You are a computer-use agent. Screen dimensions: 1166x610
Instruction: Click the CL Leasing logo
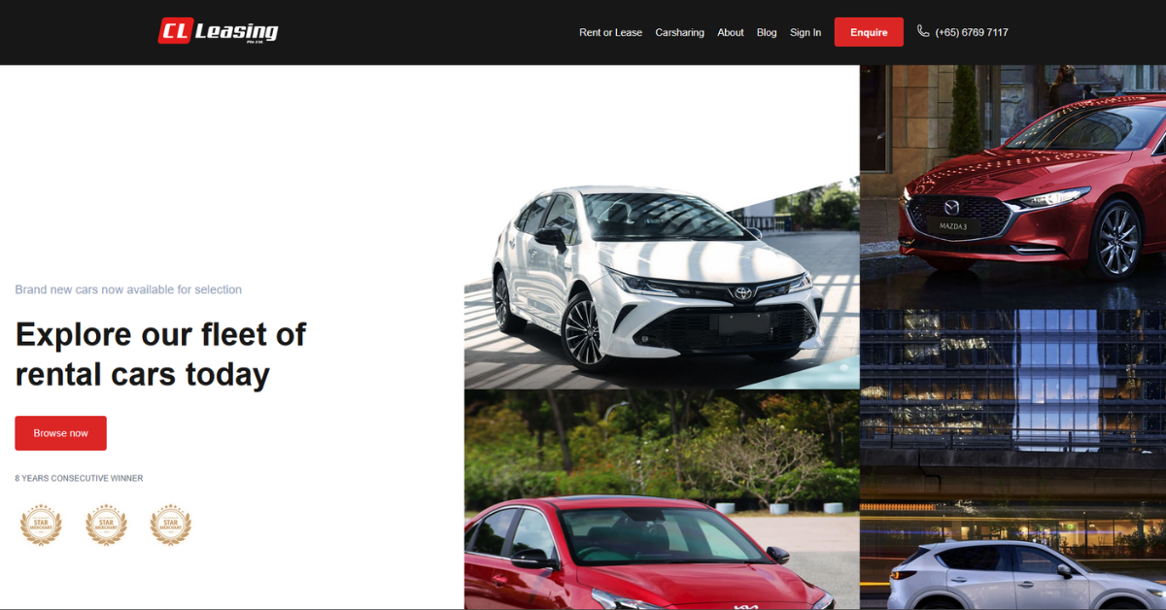pyautogui.click(x=219, y=32)
